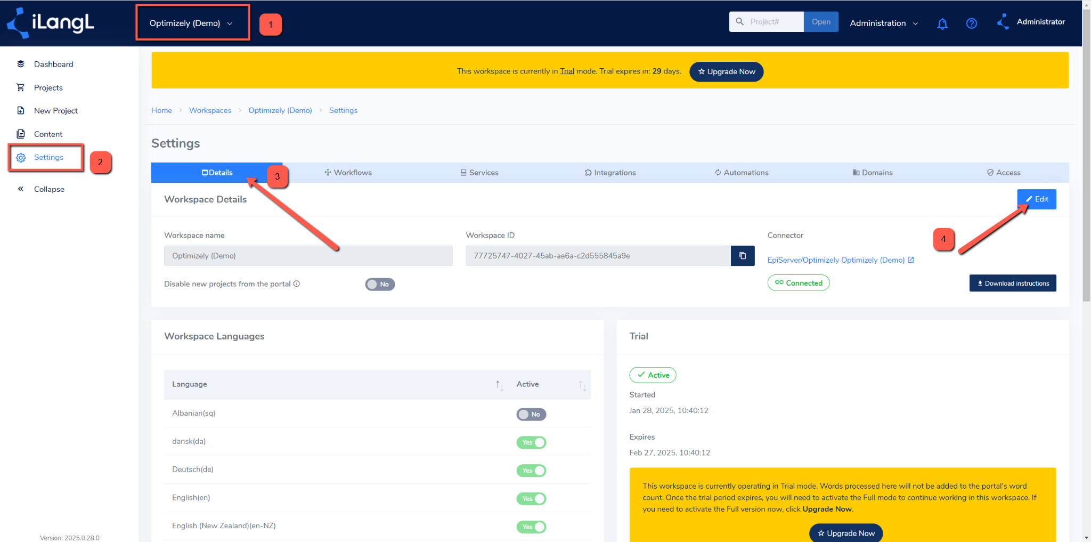Click the external link icon next to the connector

[x=911, y=260]
